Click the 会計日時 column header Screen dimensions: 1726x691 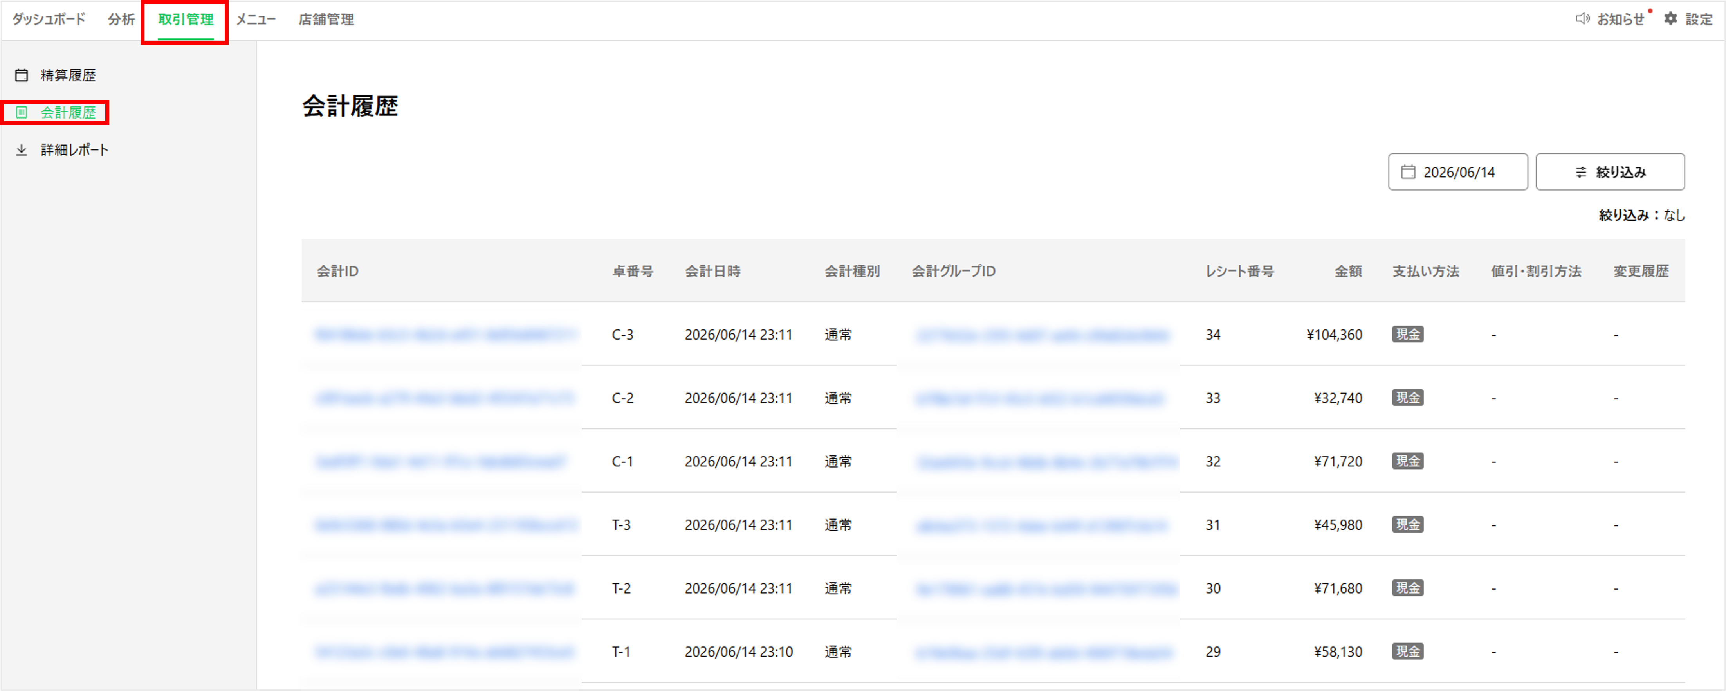pos(713,271)
